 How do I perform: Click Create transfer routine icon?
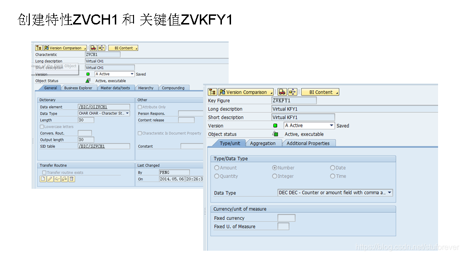43,179
